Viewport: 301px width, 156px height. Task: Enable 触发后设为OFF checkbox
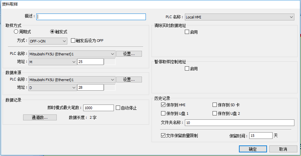tap(73, 41)
